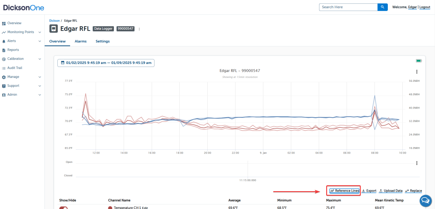This screenshot has height=209, width=435.
Task: Expand the Monitoring Points menu
Action: [40, 32]
